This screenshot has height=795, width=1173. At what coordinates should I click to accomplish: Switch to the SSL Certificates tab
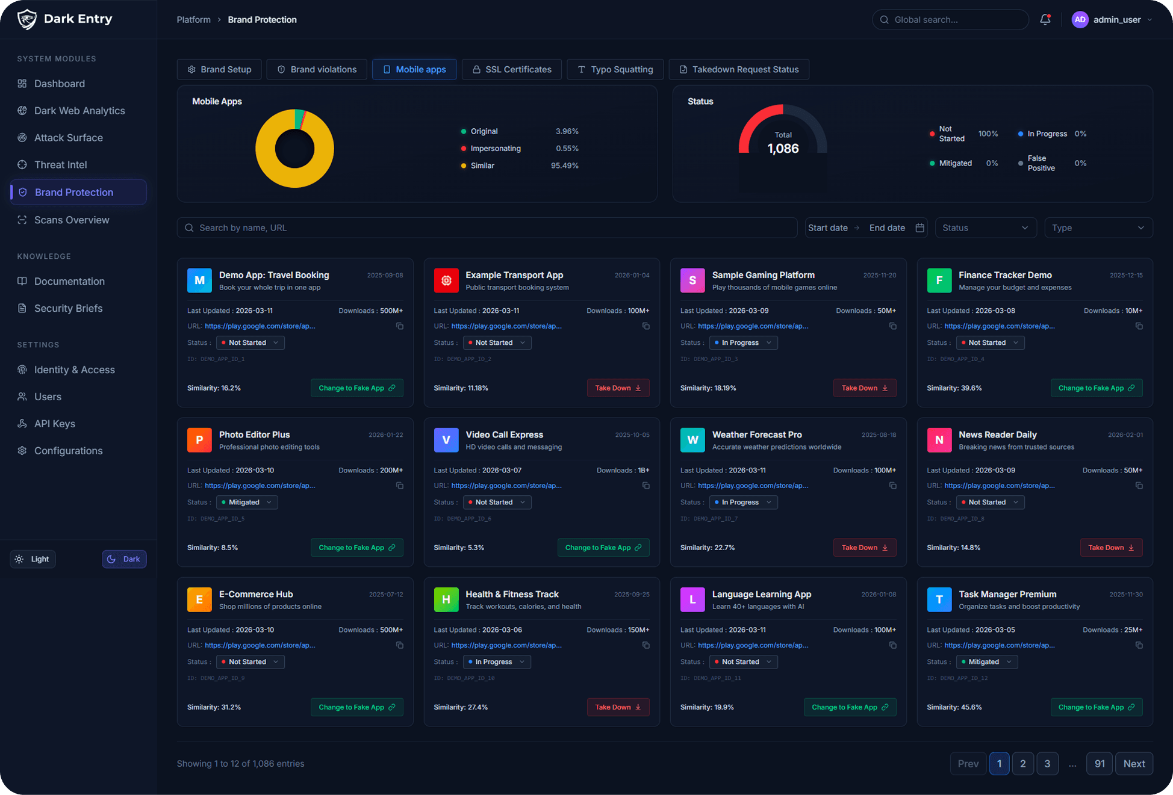[x=511, y=69]
